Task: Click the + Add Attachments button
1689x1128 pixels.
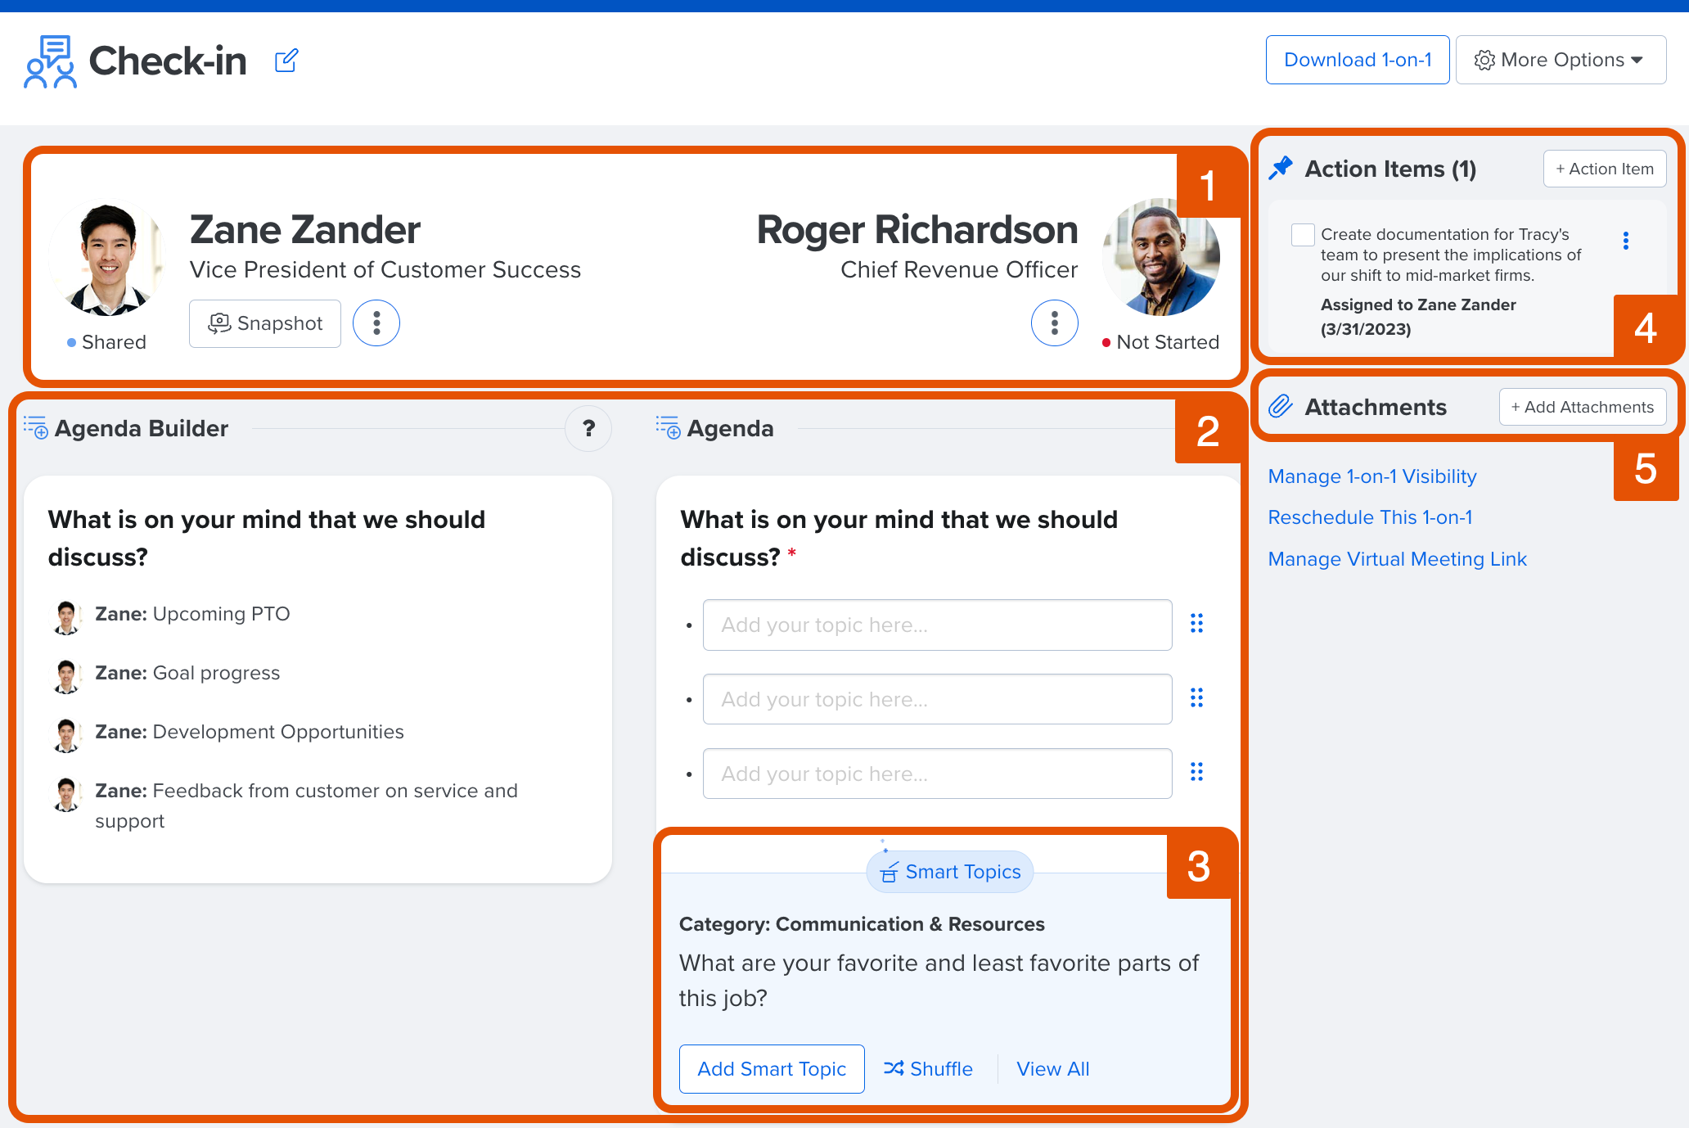Action: 1582,407
